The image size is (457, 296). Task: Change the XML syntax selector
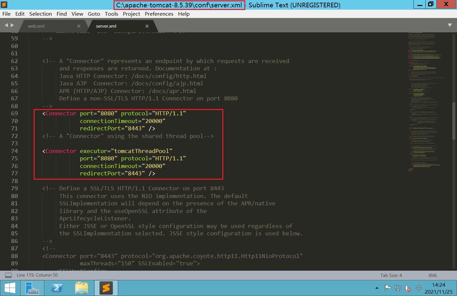pyautogui.click(x=433, y=275)
